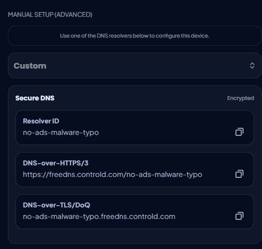Click the no-ads-malware-typo text under Resolver ID
262x249 pixels.
tap(61, 132)
